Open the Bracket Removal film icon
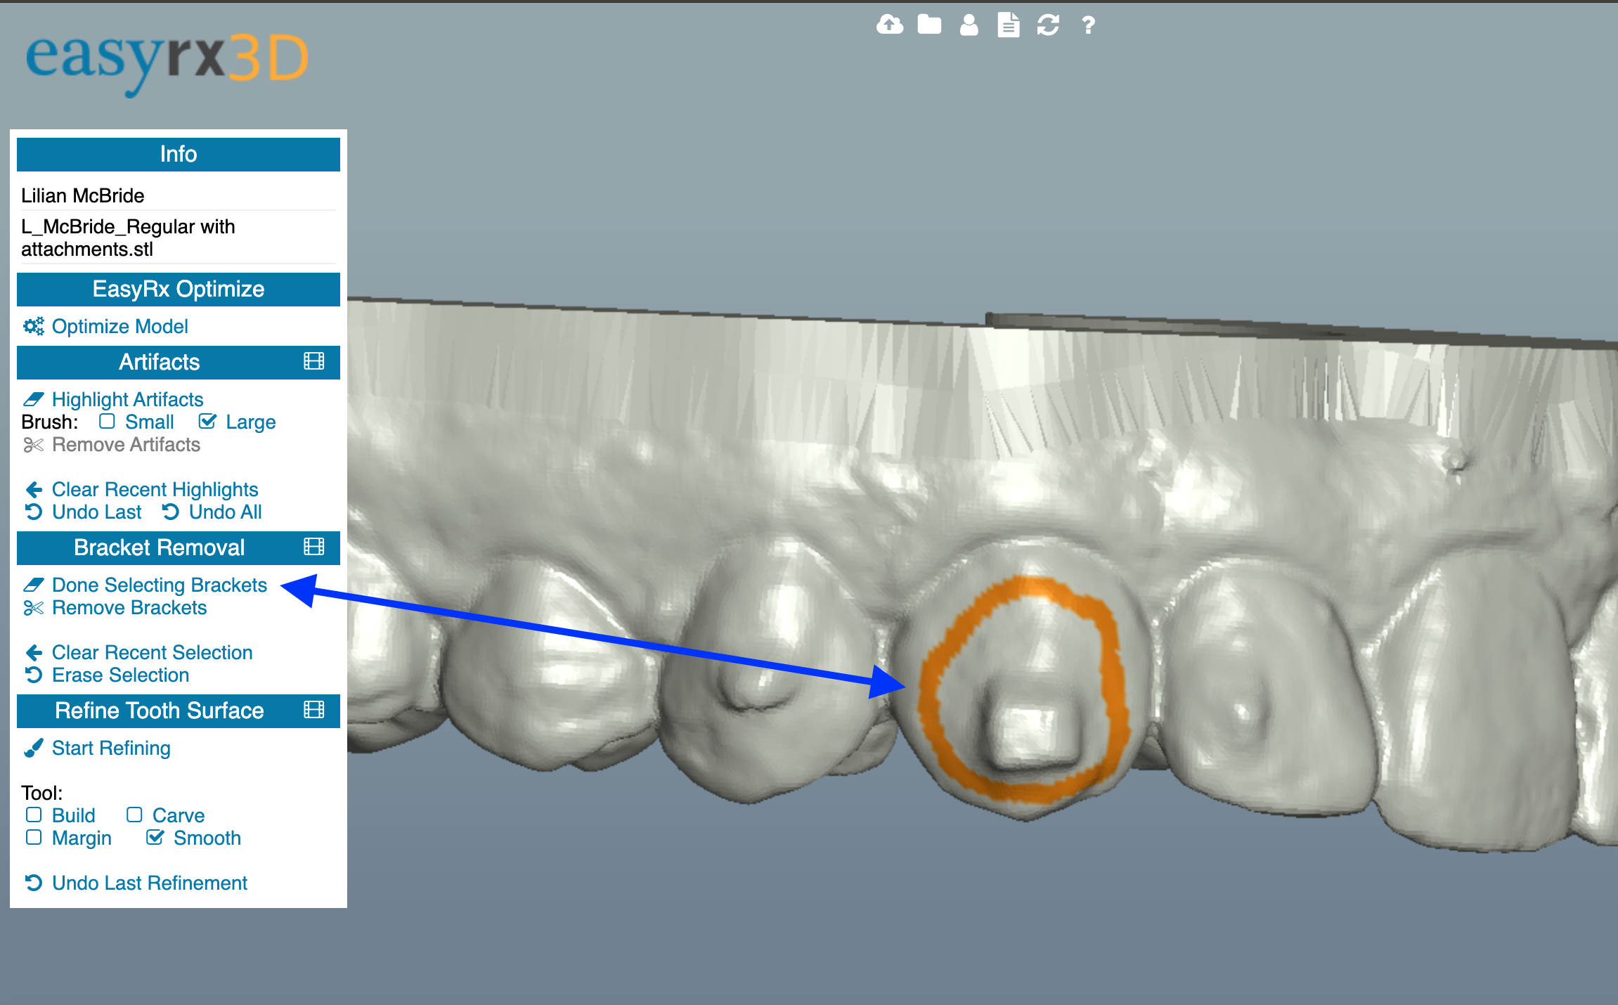Image resolution: width=1618 pixels, height=1005 pixels. tap(313, 547)
